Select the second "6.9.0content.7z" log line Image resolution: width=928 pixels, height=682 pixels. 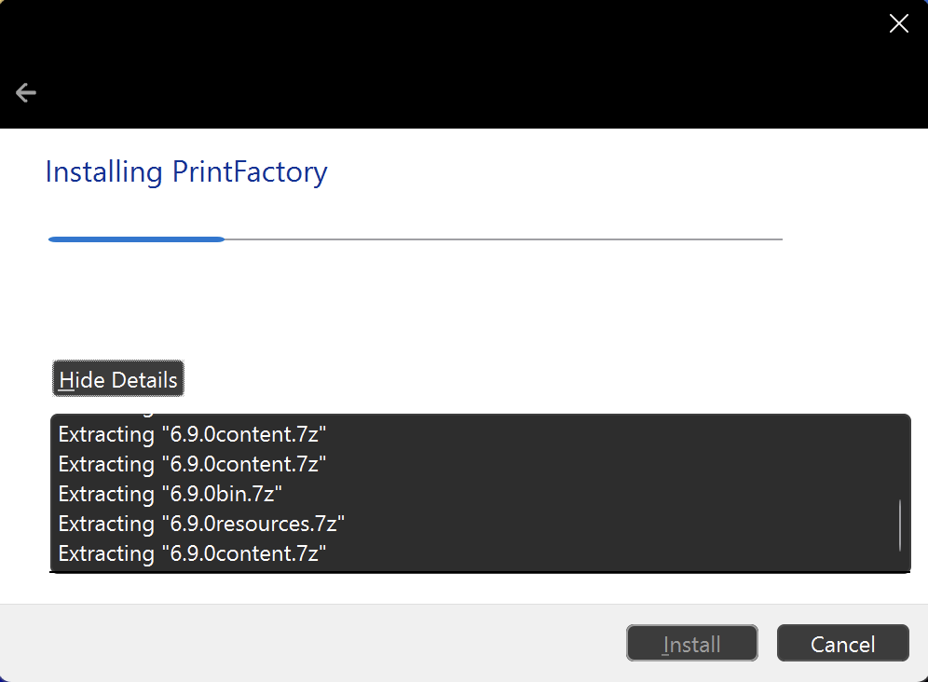[192, 464]
